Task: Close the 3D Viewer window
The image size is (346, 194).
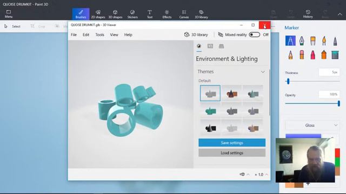Action: pyautogui.click(x=264, y=25)
